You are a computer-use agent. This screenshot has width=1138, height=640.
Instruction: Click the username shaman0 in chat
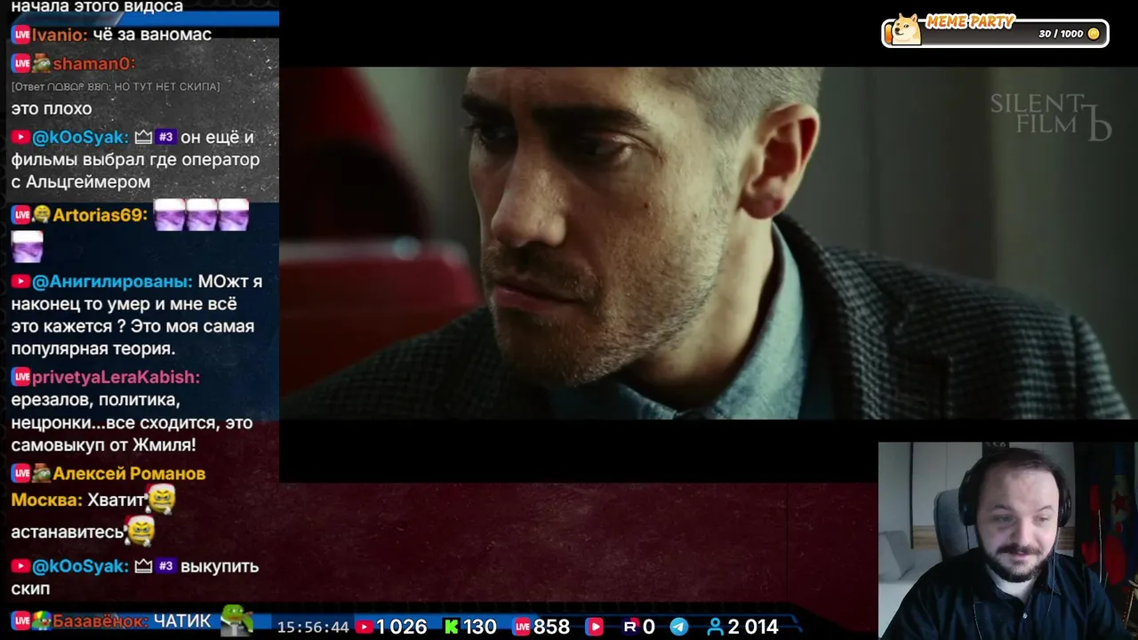(x=93, y=64)
